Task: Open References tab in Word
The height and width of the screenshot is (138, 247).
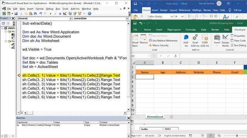Action: tap(184, 10)
